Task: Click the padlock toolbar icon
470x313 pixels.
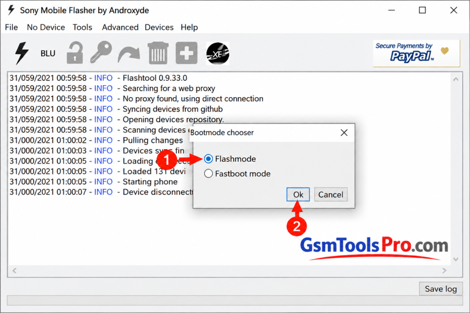Action: 75,53
